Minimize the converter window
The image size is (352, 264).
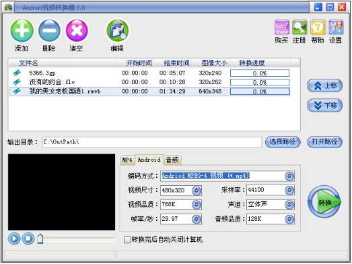(318, 7)
